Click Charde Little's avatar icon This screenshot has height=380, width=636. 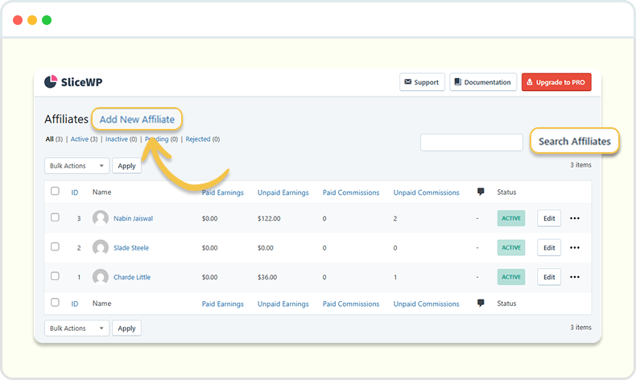(x=100, y=277)
